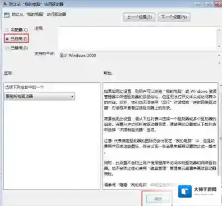The height and width of the screenshot is (206, 222).
Task: Click the policy setting icon beside the heading
Action: [7, 15]
